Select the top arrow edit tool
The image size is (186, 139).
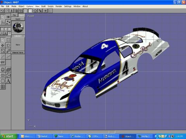pyautogui.click(x=3, y=17)
